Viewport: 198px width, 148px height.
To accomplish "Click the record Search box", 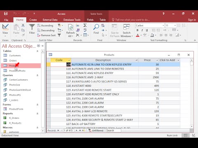I will click(x=113, y=130).
